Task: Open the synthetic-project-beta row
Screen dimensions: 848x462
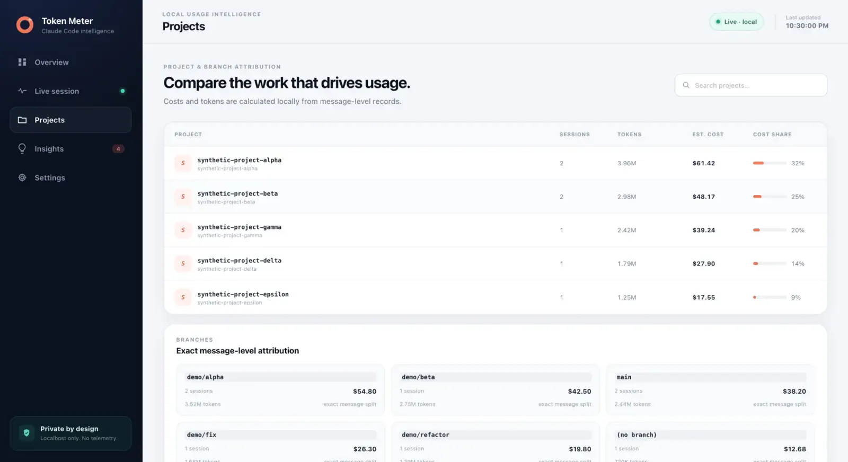Action: pos(495,197)
